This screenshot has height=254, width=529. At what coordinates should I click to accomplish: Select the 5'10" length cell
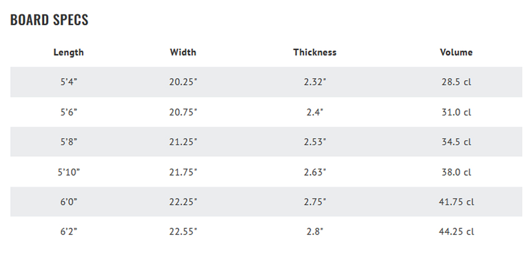[x=69, y=172]
